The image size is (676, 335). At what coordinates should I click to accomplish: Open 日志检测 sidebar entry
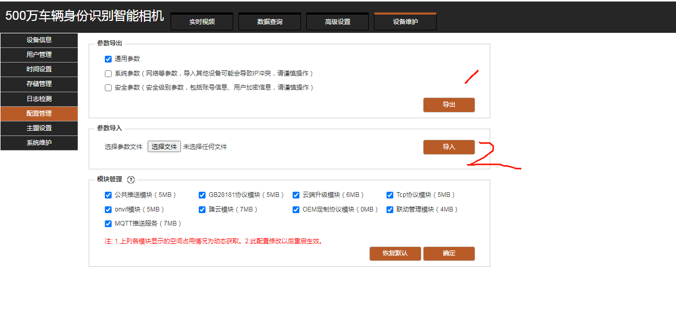[39, 99]
